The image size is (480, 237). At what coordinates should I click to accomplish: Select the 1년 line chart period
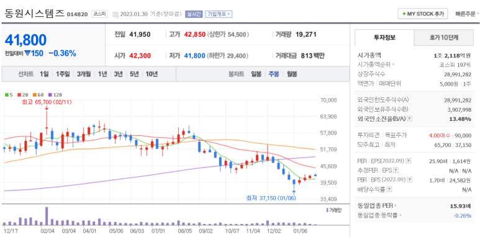pos(102,74)
